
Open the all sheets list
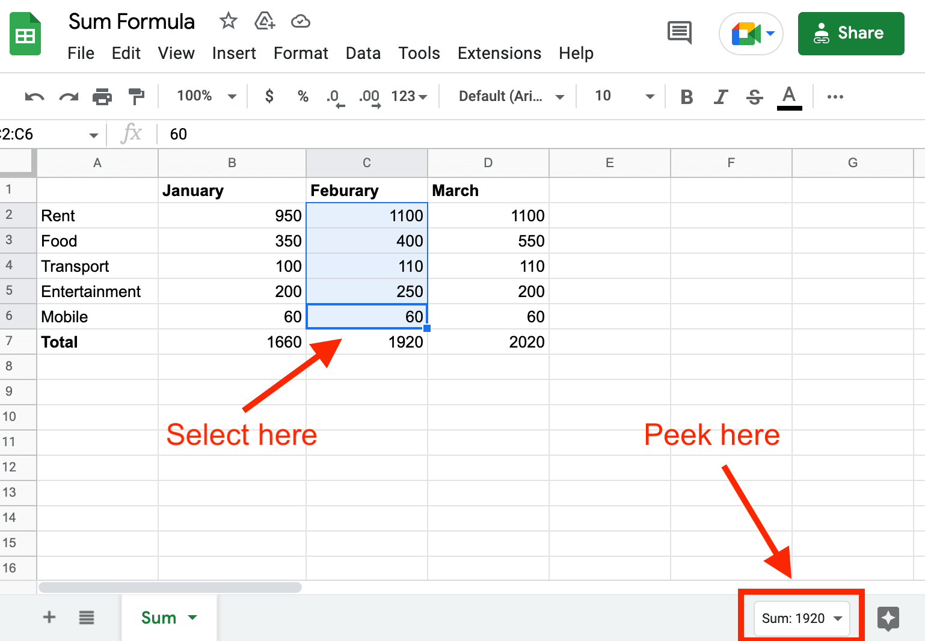click(87, 617)
